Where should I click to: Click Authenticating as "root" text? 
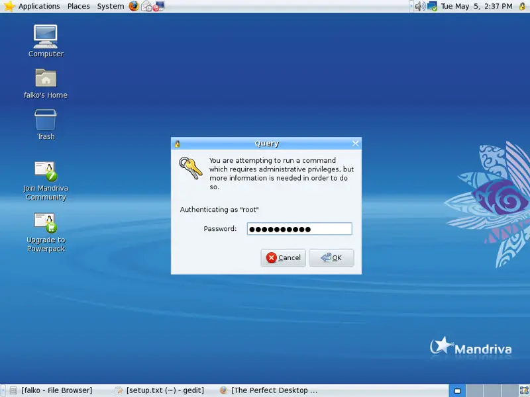coord(219,210)
